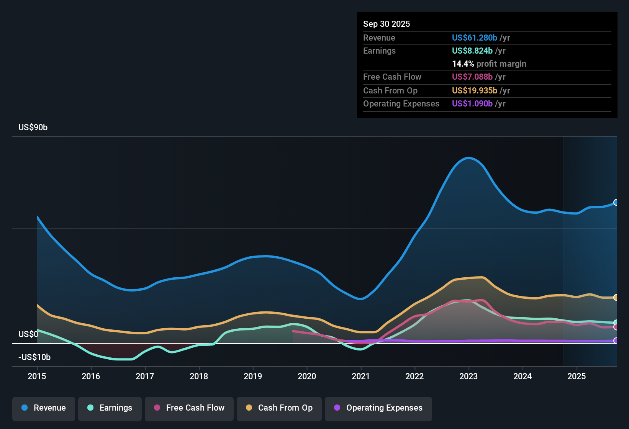Open the 2015 year axis label
This screenshot has height=429, width=629.
pos(37,377)
